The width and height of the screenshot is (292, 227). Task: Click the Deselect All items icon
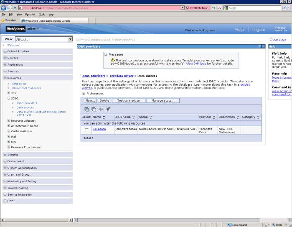click(94, 109)
